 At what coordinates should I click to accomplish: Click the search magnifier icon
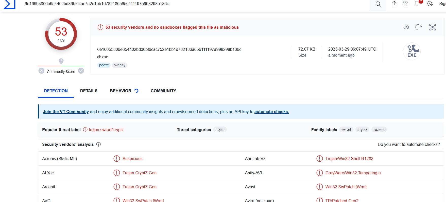click(x=378, y=4)
